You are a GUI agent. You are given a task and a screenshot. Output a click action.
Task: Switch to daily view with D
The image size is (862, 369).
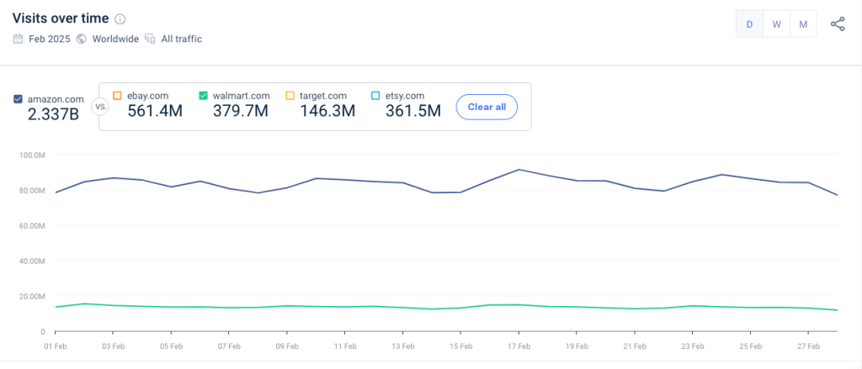tap(749, 24)
